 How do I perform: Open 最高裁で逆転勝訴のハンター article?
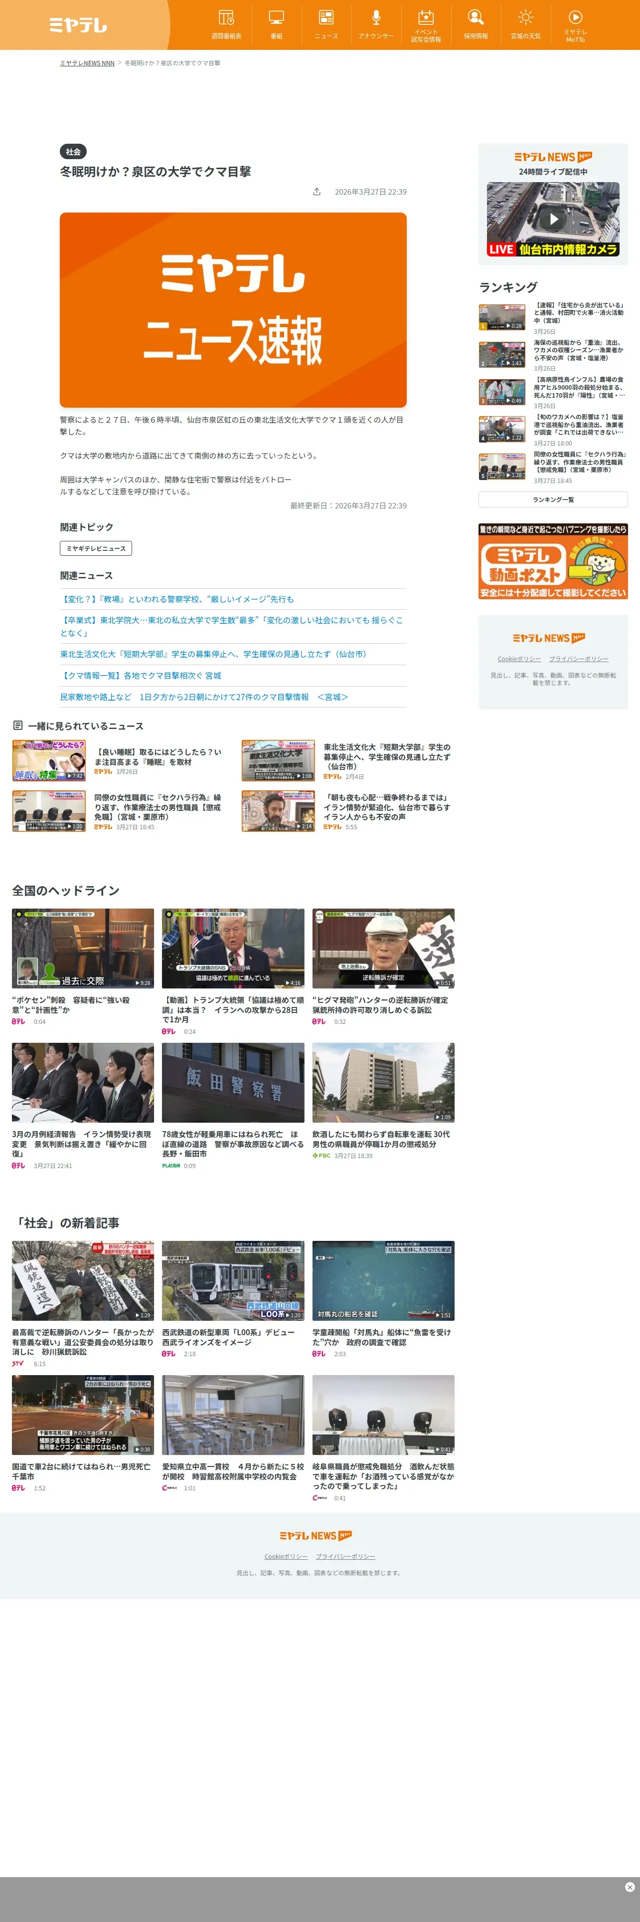point(83,1280)
